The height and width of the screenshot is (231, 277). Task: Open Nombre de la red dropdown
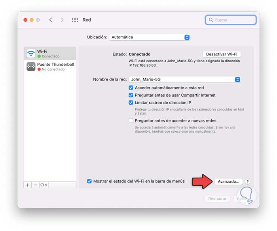(184, 79)
